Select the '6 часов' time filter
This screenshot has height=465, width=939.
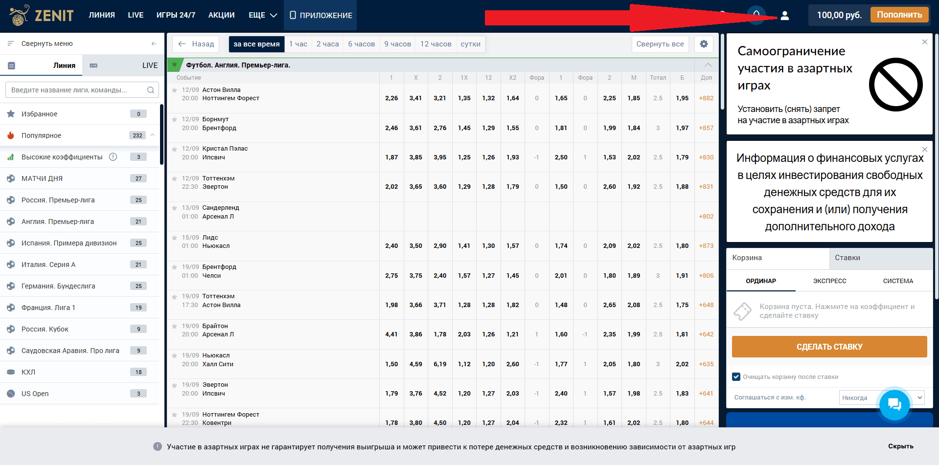coord(362,44)
